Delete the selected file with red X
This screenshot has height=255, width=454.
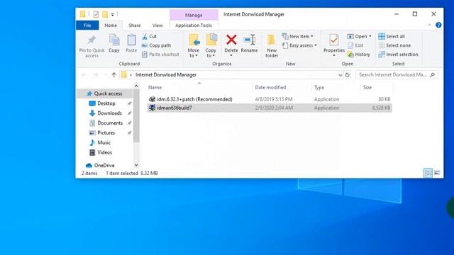coord(231,40)
